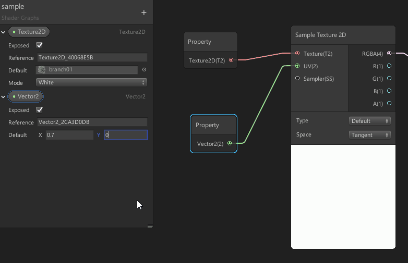Click G(1) output port
Viewport: 408px width, 263px height.
click(x=389, y=78)
